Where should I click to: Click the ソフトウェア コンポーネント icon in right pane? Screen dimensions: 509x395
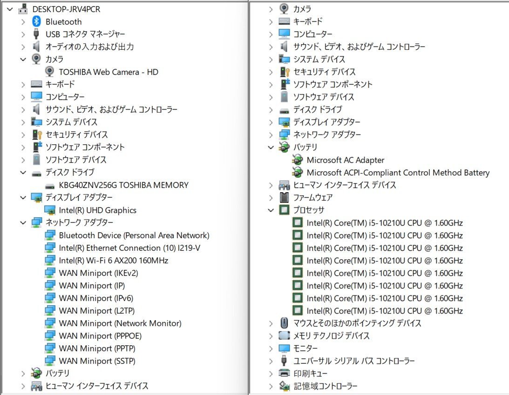[285, 84]
